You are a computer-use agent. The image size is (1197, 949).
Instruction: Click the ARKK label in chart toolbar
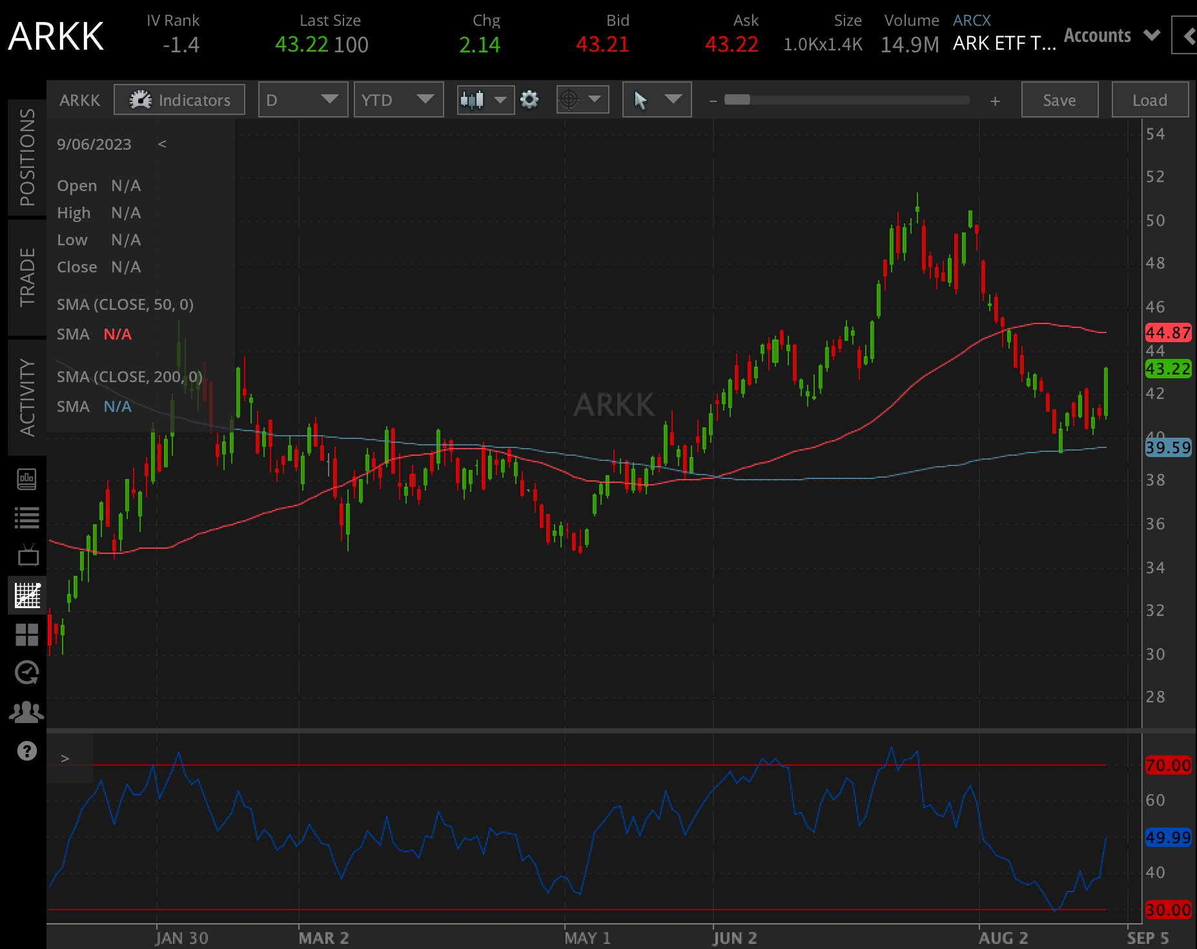[80, 100]
